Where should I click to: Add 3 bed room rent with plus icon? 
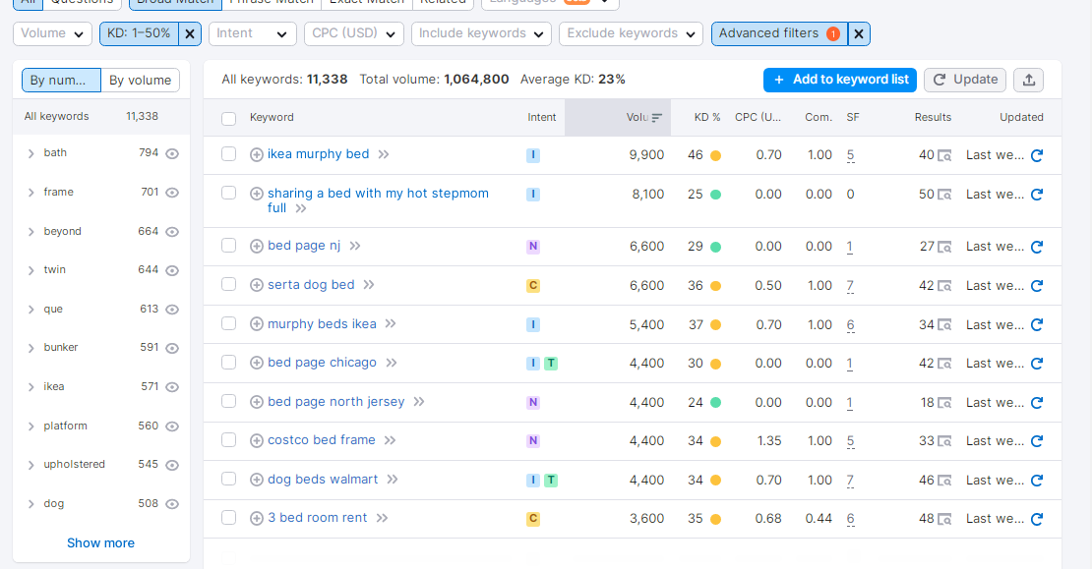pos(257,518)
